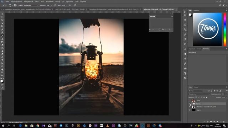Select the Paint Bucket tool
The height and width of the screenshot is (128, 228).
tap(2, 48)
